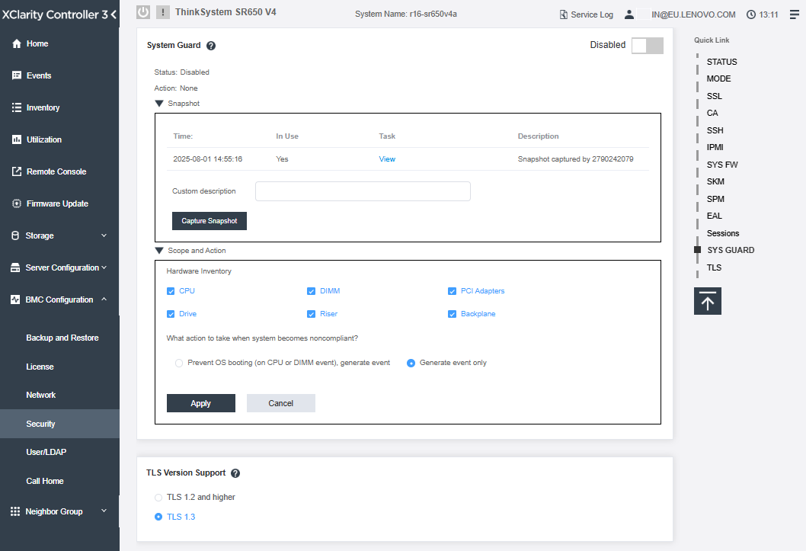The height and width of the screenshot is (551, 806).
Task: Click the Neighbor Group grid icon
Action: (x=15, y=511)
